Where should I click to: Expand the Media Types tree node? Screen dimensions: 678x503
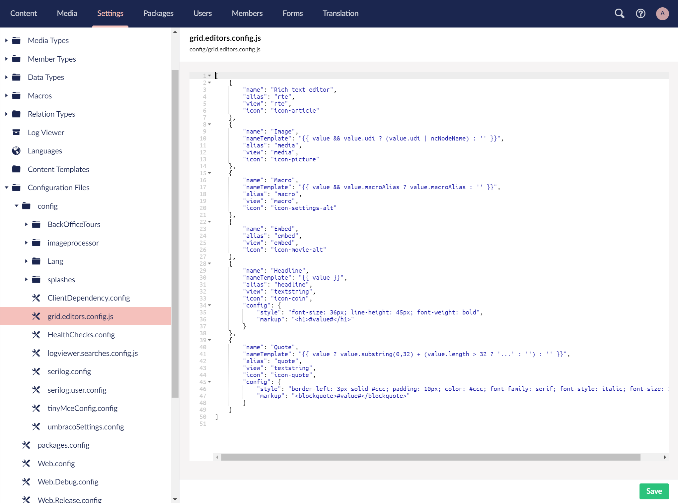pos(6,40)
